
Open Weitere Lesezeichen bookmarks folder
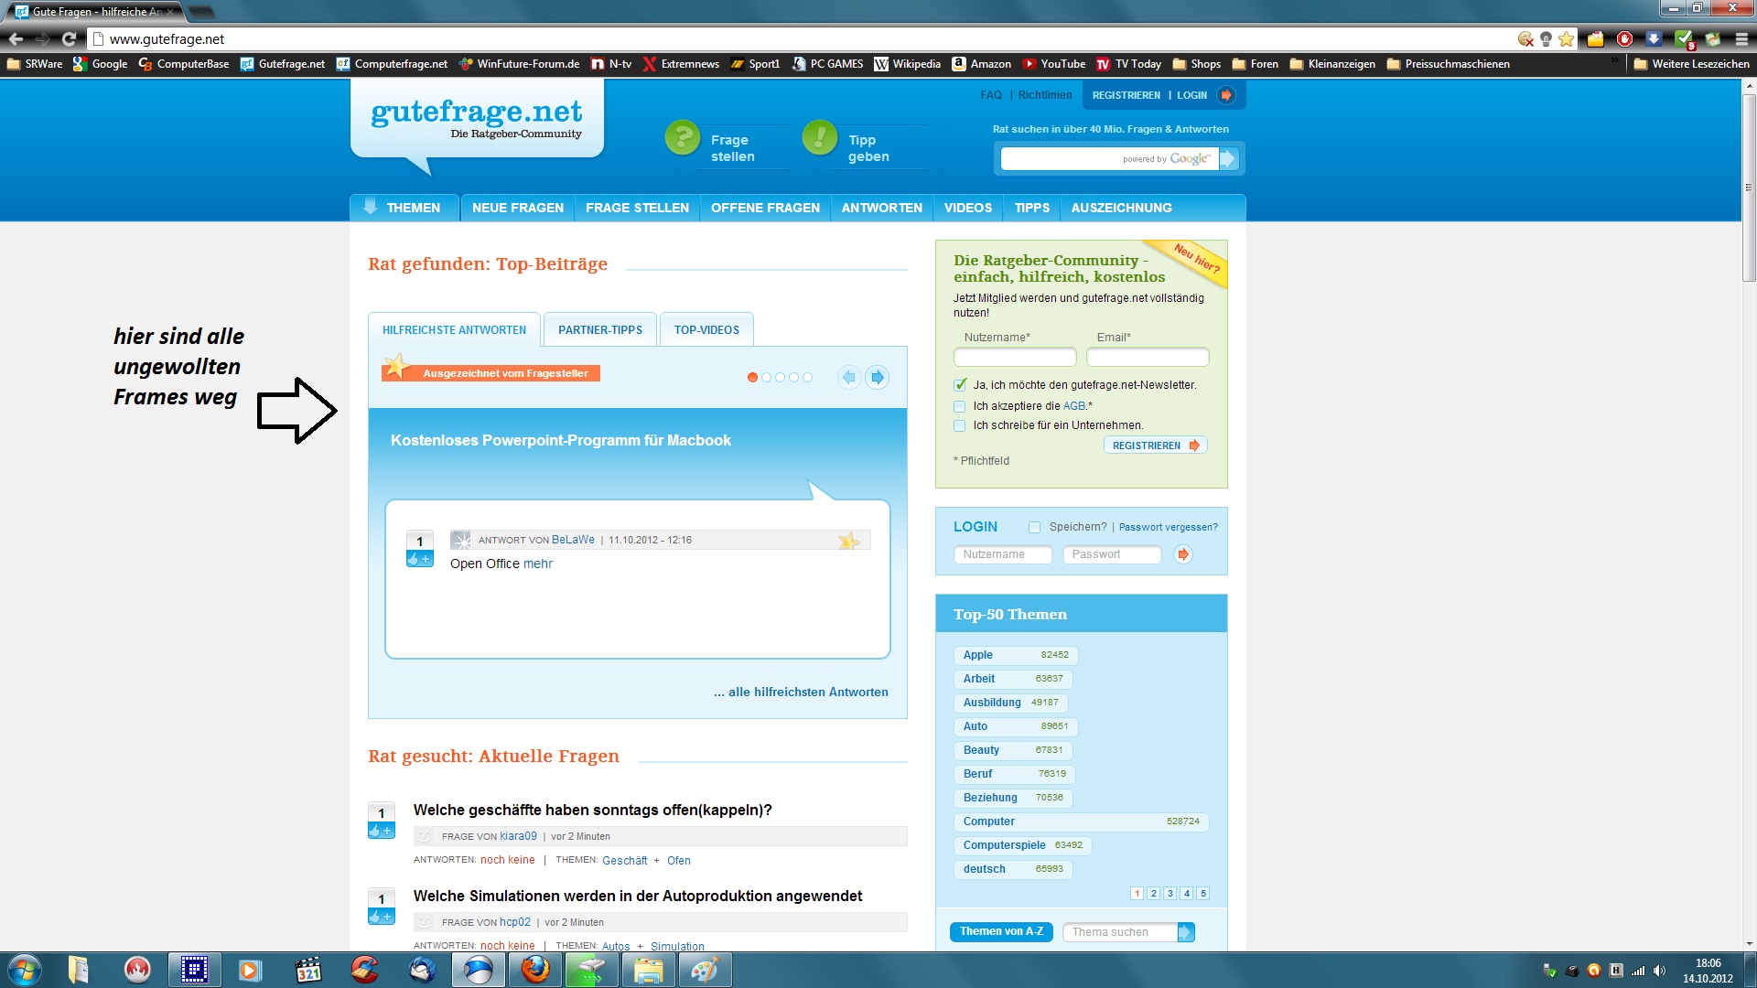coord(1690,64)
